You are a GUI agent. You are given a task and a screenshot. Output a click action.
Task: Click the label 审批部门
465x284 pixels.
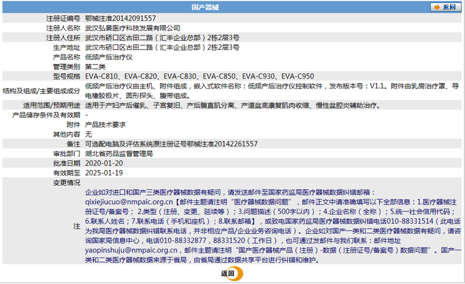(67, 153)
